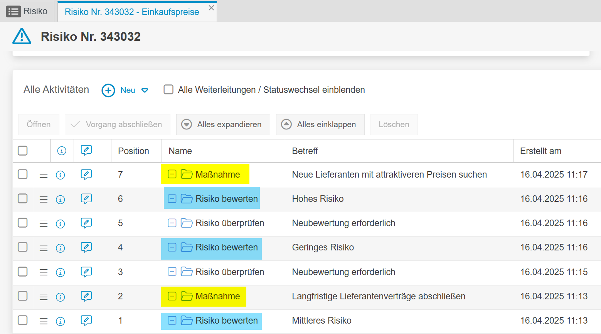Enable Alle Weiterleitungen / Statuswechsel einblenden checkbox
The image size is (601, 334).
tap(168, 90)
